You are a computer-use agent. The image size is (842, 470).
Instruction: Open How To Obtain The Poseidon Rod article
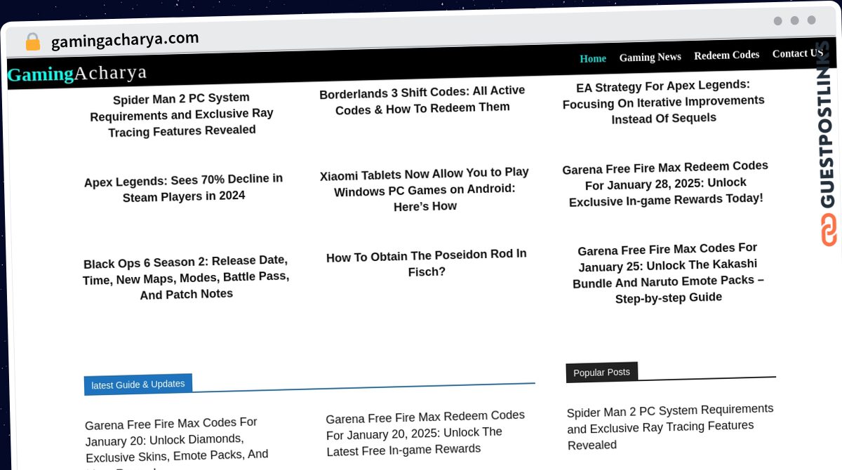(x=427, y=263)
